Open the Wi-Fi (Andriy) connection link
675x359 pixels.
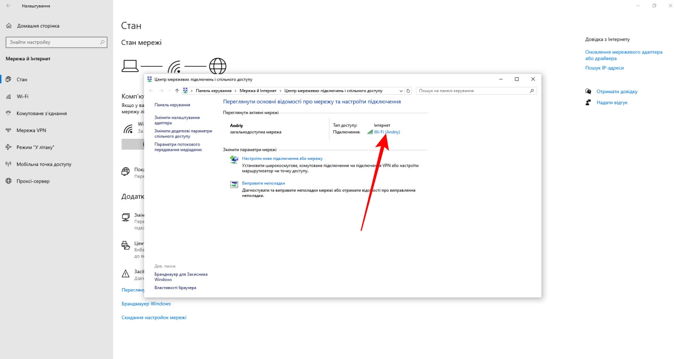point(387,132)
